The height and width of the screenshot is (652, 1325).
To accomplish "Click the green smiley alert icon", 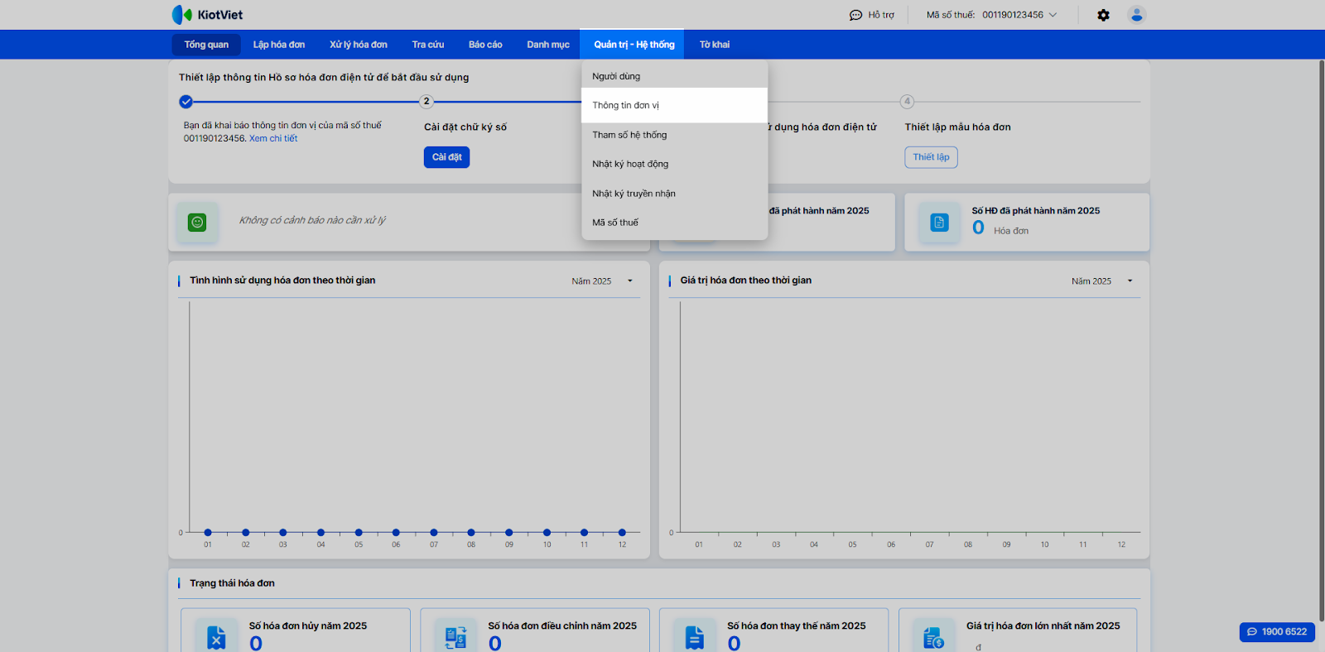I will (x=197, y=222).
